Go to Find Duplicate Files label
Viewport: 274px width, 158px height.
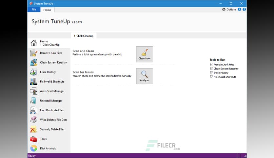tap(52, 110)
